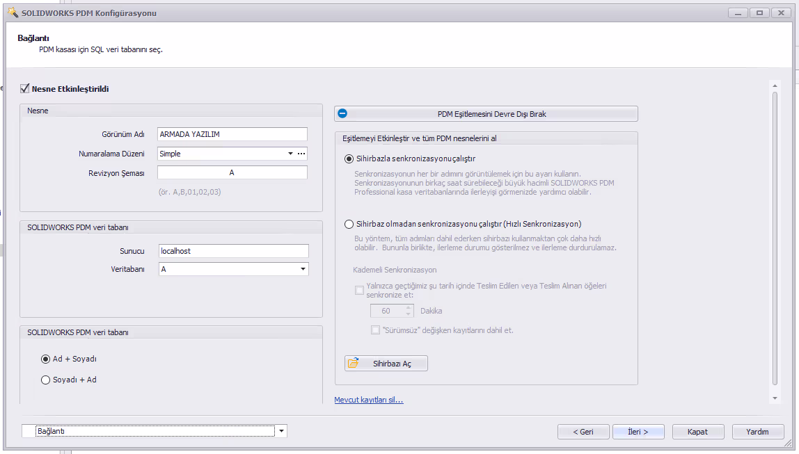Minimize the PDM Konfigürasyonu window
The width and height of the screenshot is (799, 454).
click(738, 13)
